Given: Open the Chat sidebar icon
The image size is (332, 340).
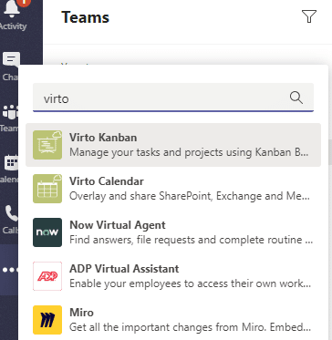Looking at the screenshot, I should (12, 60).
